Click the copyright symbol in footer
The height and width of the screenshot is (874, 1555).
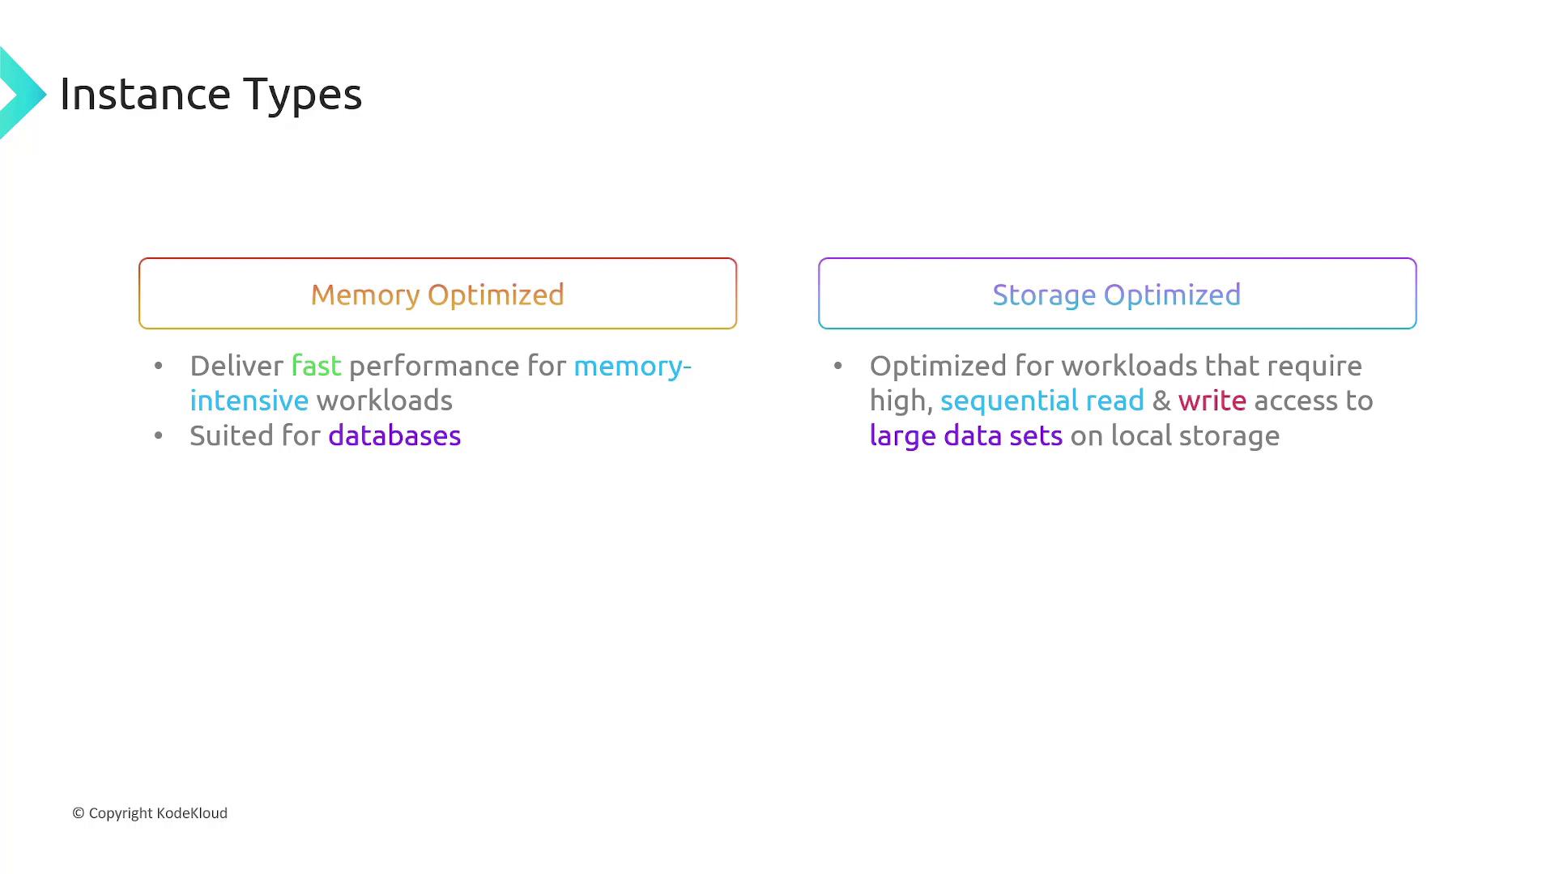[x=79, y=813]
